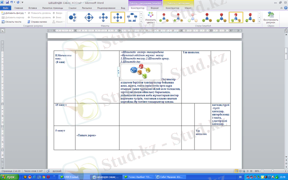Click the Save icon in quick access toolbar
The width and height of the screenshot is (288, 180).
click(x=8, y=2)
